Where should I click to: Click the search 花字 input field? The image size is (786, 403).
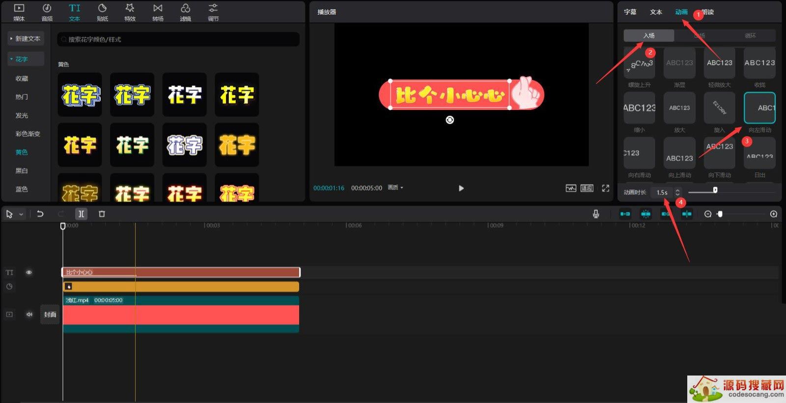pos(178,39)
